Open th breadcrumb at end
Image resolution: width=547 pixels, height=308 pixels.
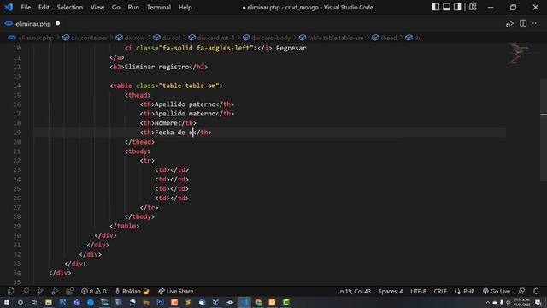click(x=417, y=38)
